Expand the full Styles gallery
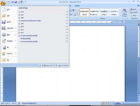Image resolution: width=140 pixels, height=106 pixels. click(x=120, y=15)
